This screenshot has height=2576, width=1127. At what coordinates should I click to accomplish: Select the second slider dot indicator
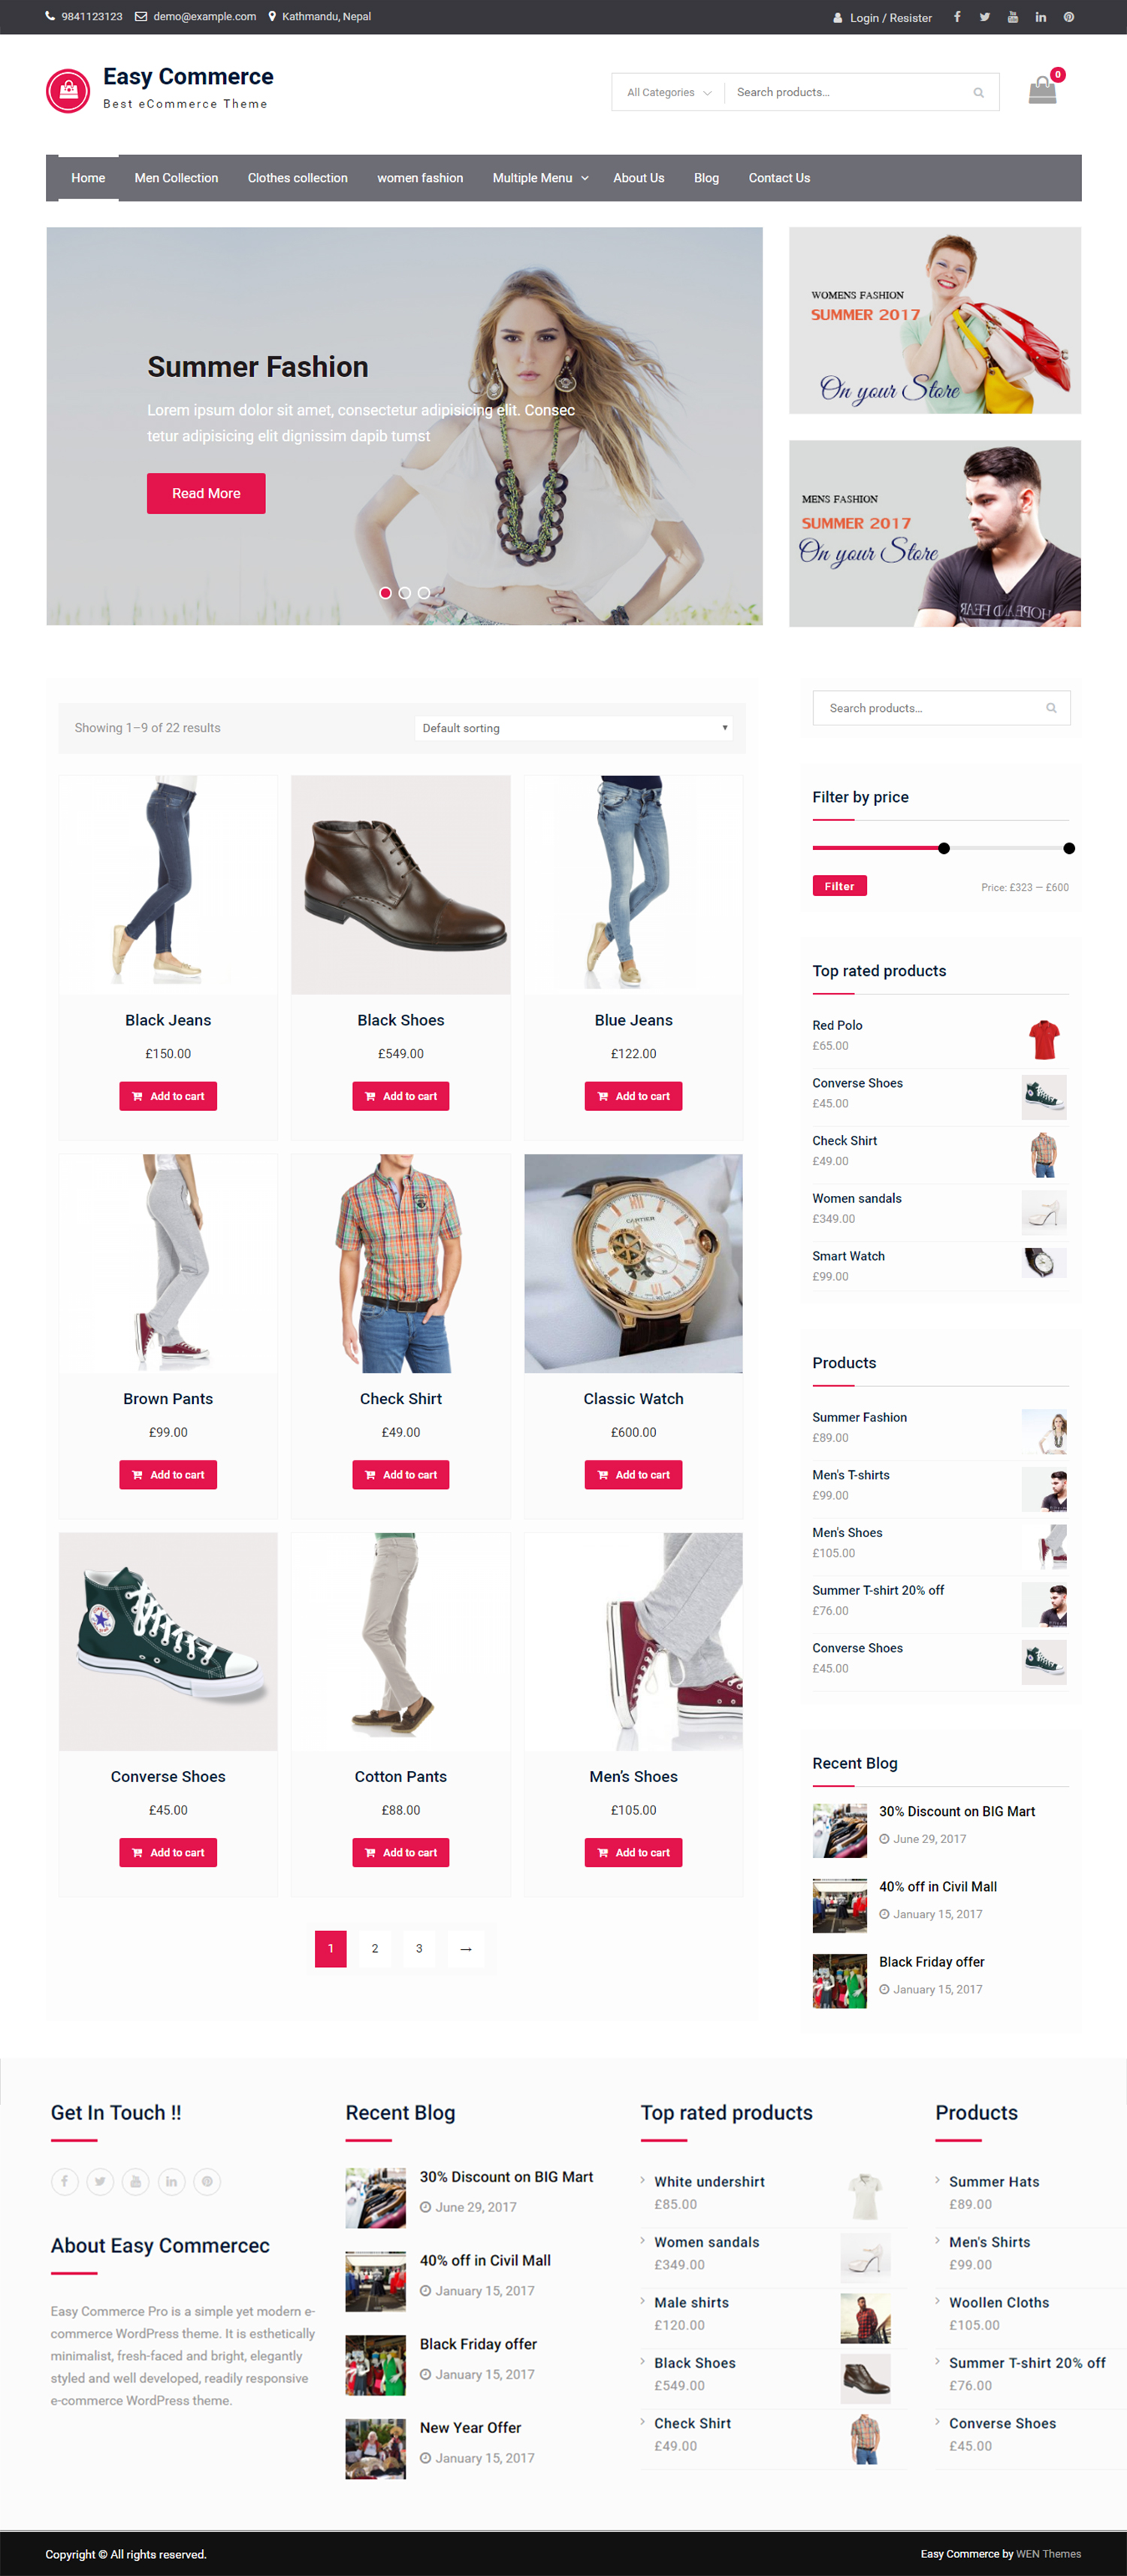(x=405, y=593)
